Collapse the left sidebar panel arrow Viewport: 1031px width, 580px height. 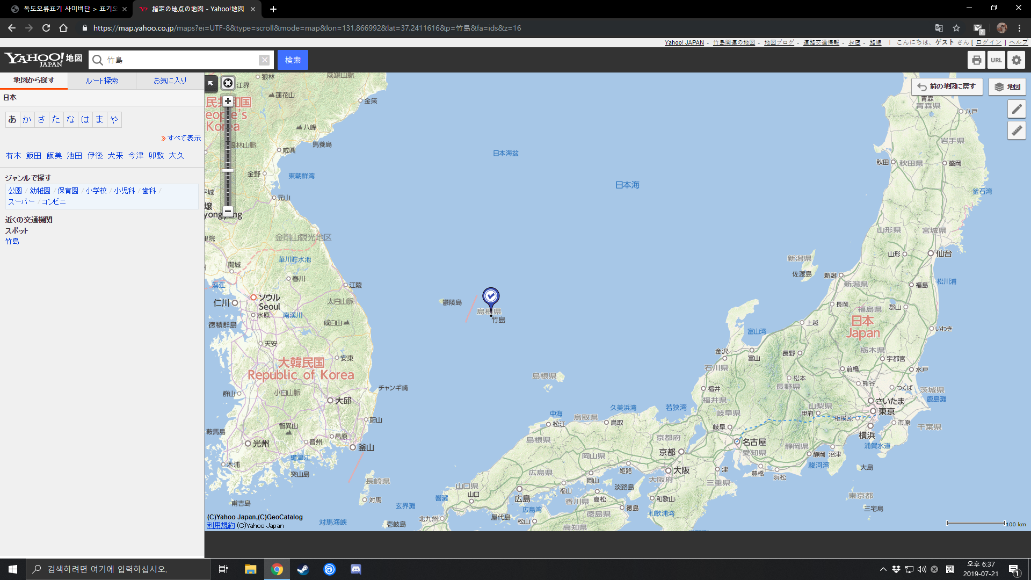point(210,83)
